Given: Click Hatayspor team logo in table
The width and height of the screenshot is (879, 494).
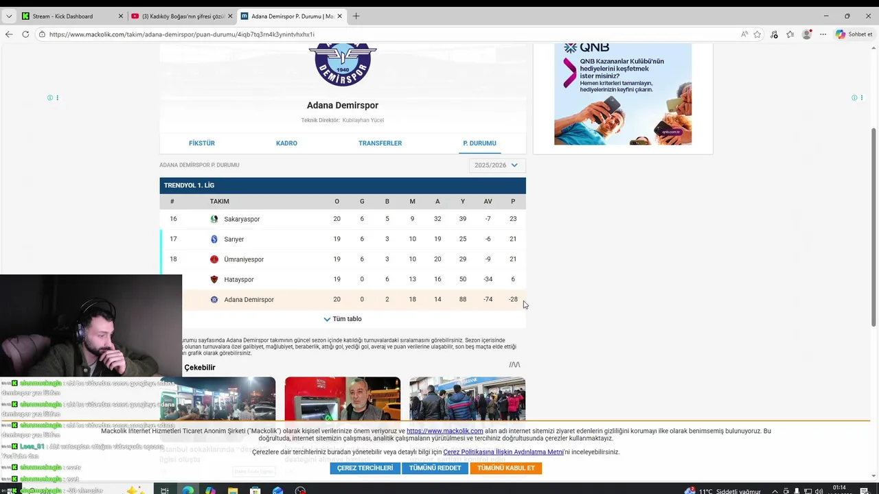Looking at the screenshot, I should coord(214,279).
